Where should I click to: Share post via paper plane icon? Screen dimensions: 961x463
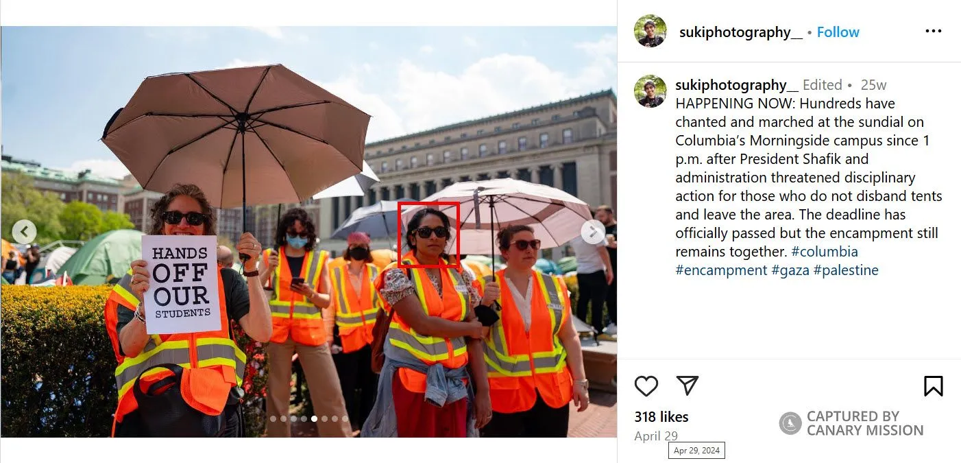687,385
